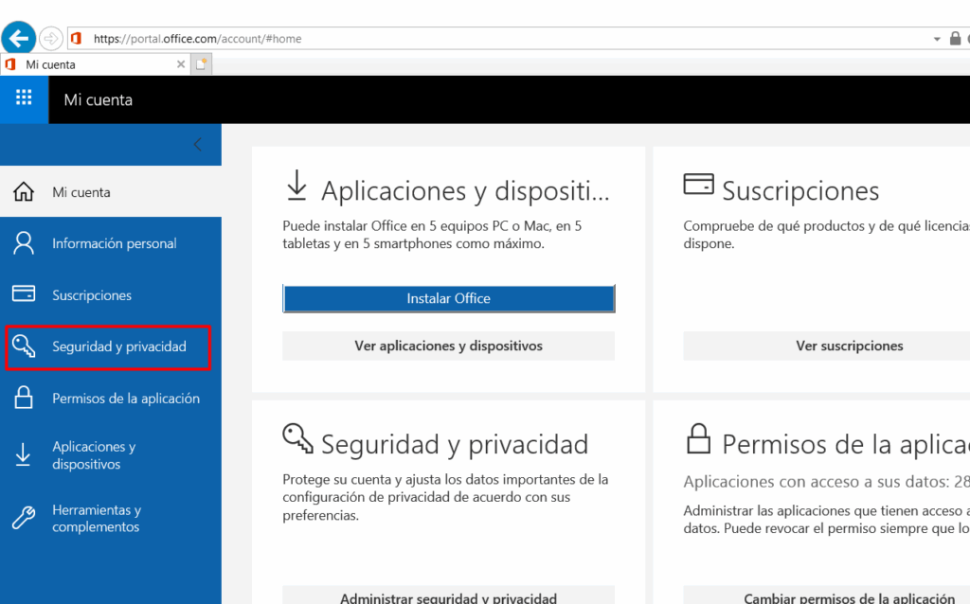This screenshot has width=970, height=604.
Task: Click the key icon on the Seguridad card
Action: (x=296, y=439)
